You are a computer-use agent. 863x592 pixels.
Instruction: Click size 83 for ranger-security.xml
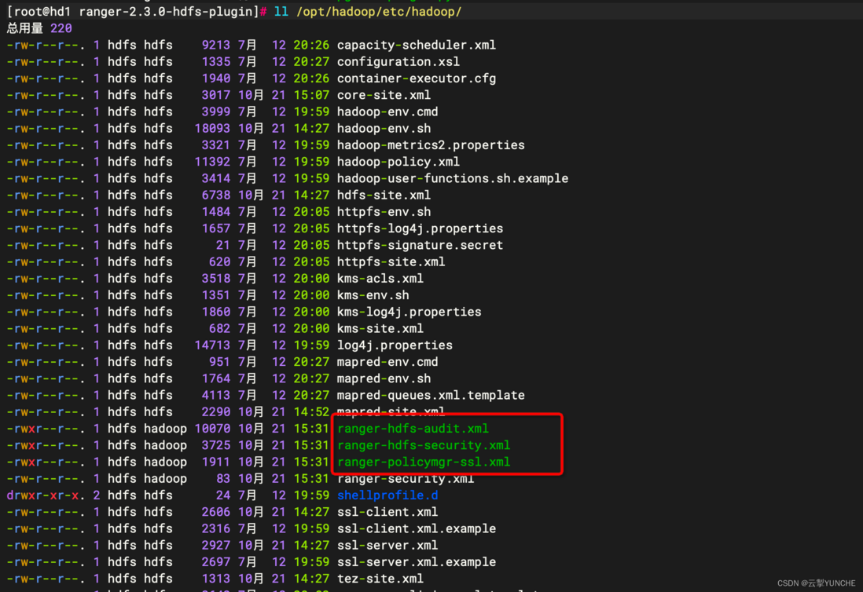pyautogui.click(x=223, y=478)
